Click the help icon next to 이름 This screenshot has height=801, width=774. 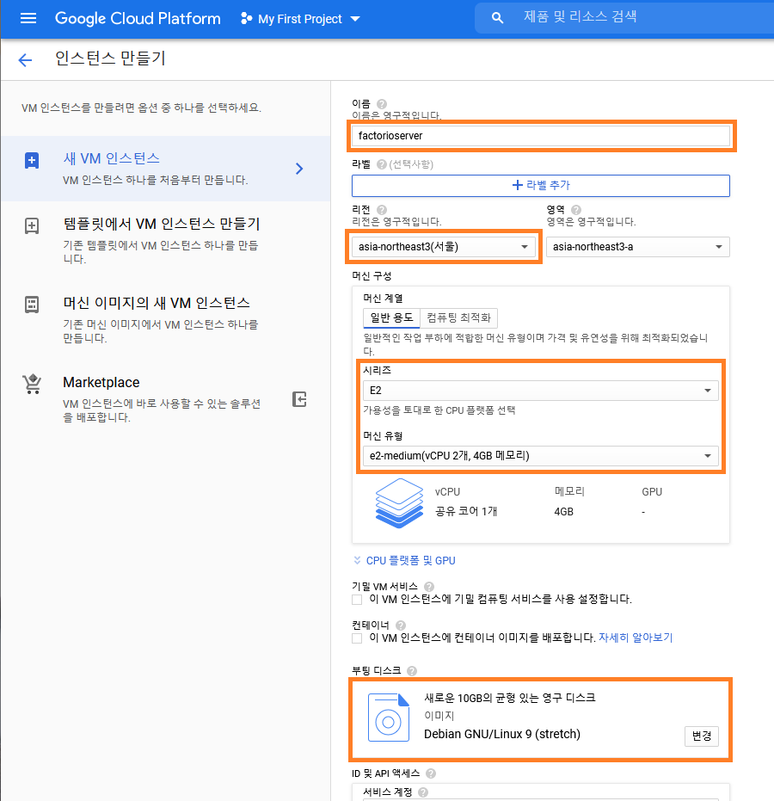pyautogui.click(x=381, y=104)
